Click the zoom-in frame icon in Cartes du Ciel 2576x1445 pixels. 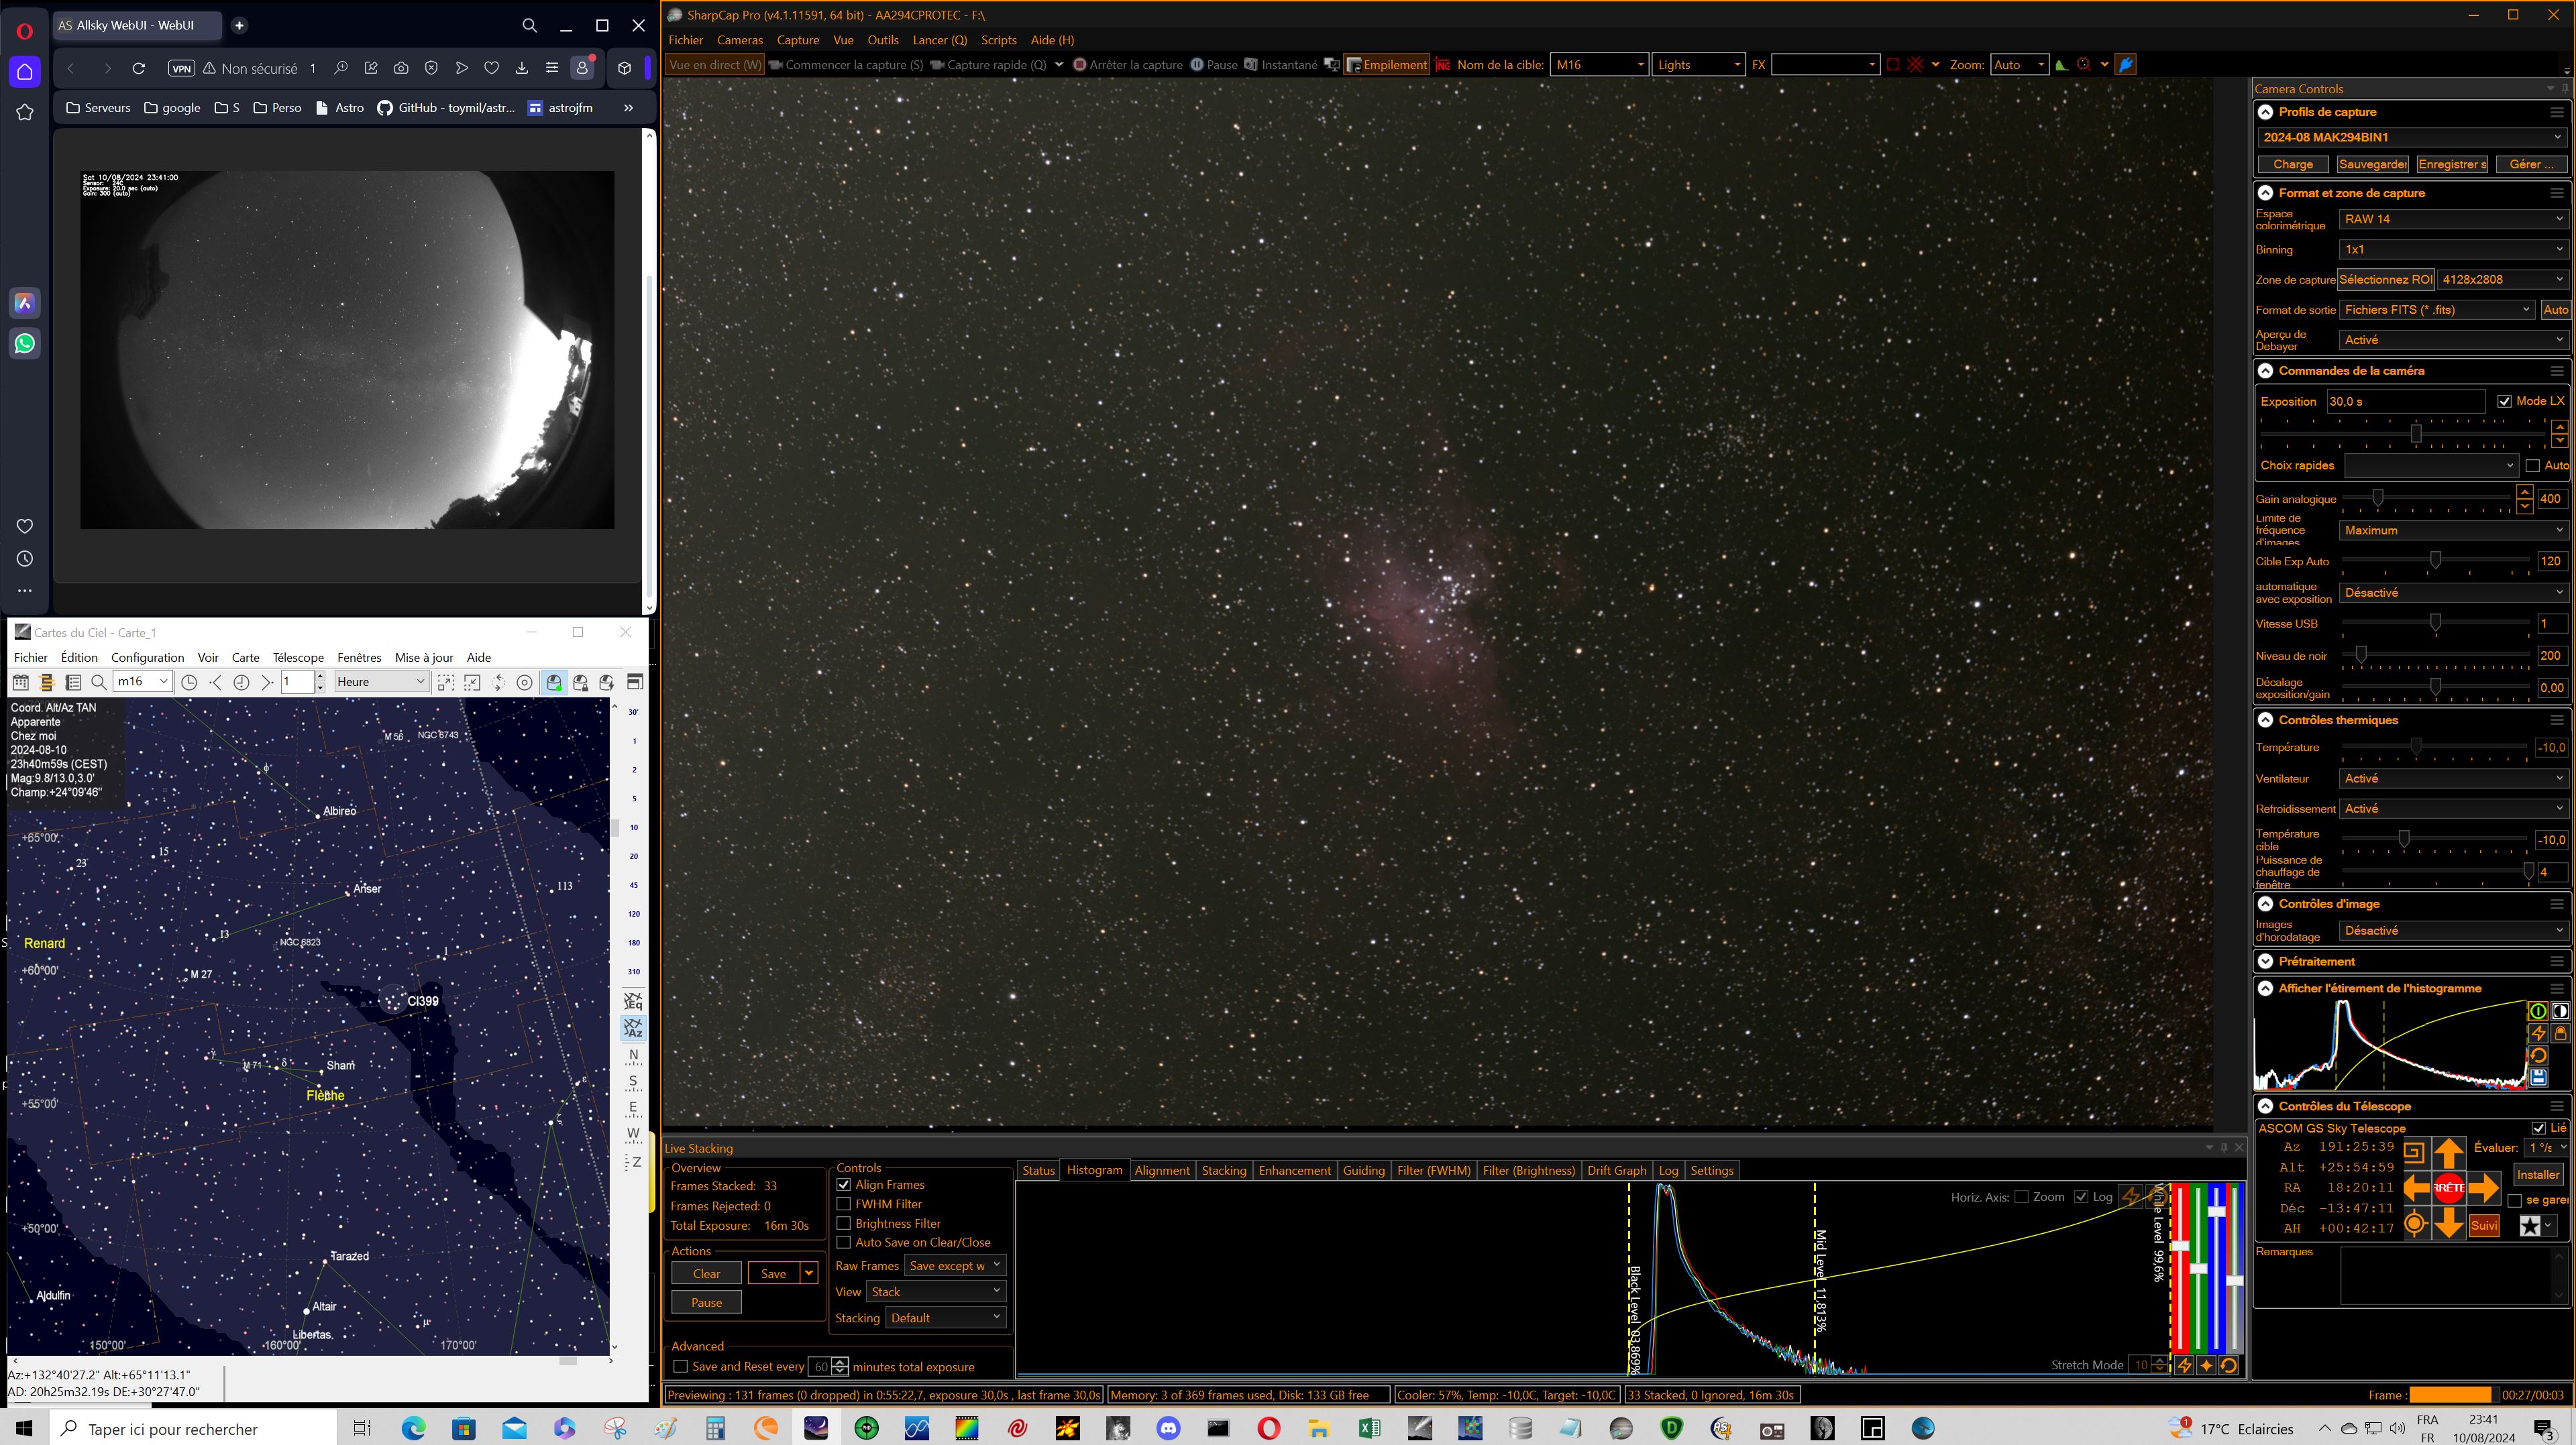click(x=446, y=683)
